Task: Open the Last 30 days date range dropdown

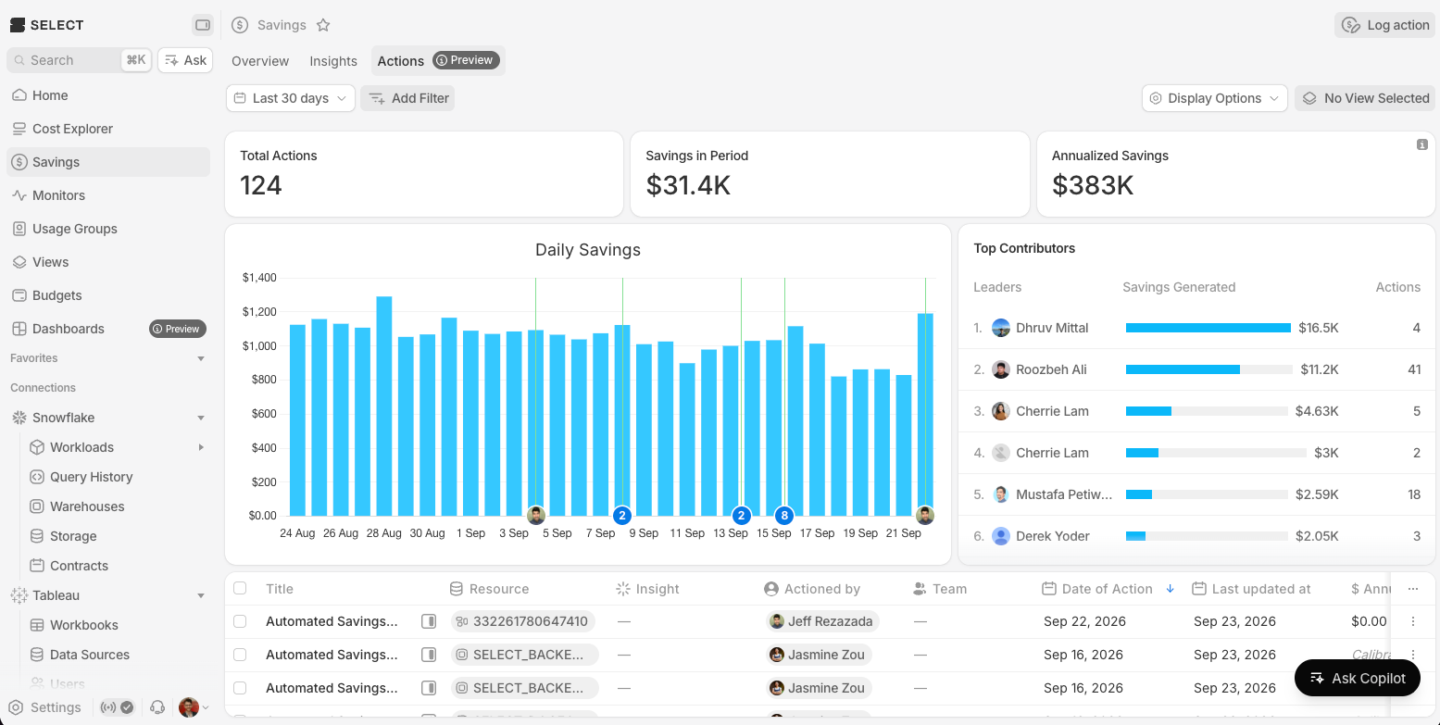Action: 291,98
